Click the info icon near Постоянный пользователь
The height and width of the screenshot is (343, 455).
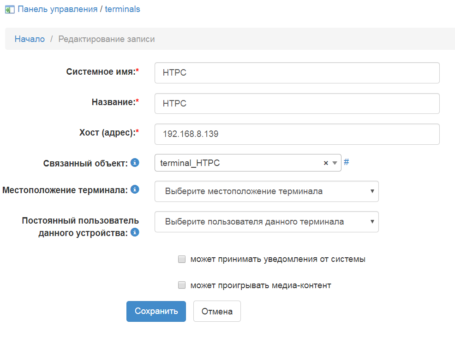point(134,233)
